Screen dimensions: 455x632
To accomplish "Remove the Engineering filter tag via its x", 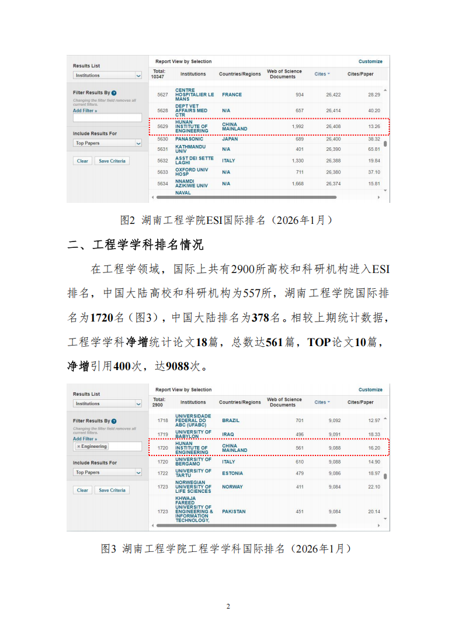I will click(x=79, y=447).
